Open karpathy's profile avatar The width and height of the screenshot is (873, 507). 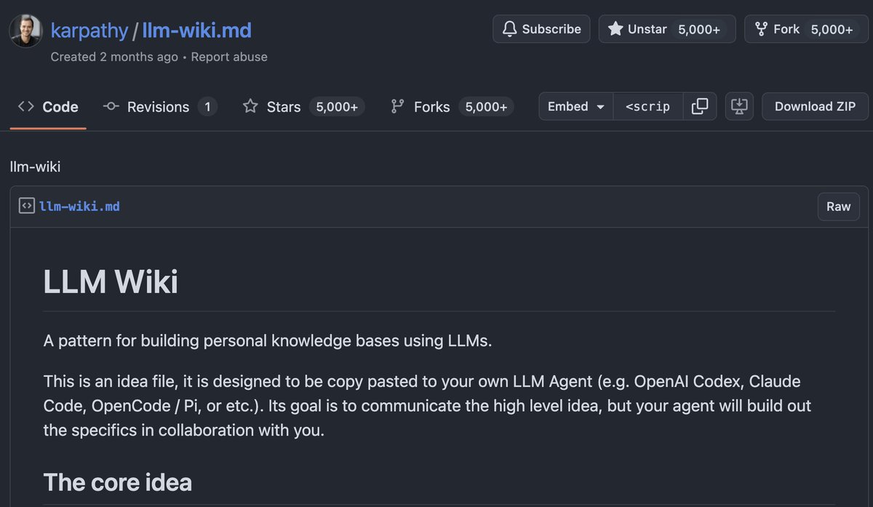25,31
